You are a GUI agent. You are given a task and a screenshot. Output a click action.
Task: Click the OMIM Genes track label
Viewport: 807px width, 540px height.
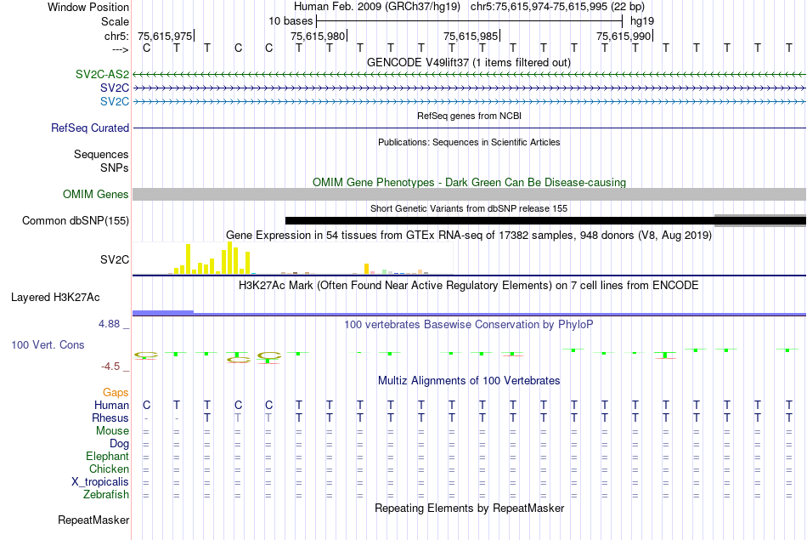(x=96, y=194)
